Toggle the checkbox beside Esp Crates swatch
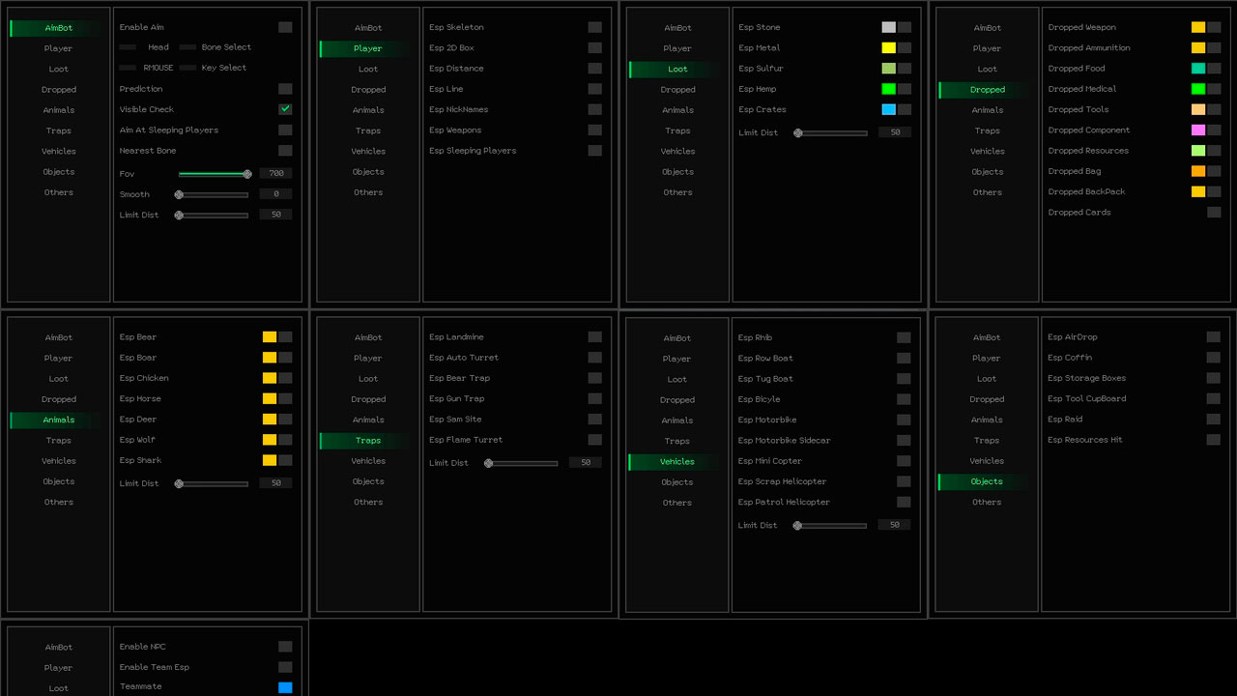 (x=905, y=109)
